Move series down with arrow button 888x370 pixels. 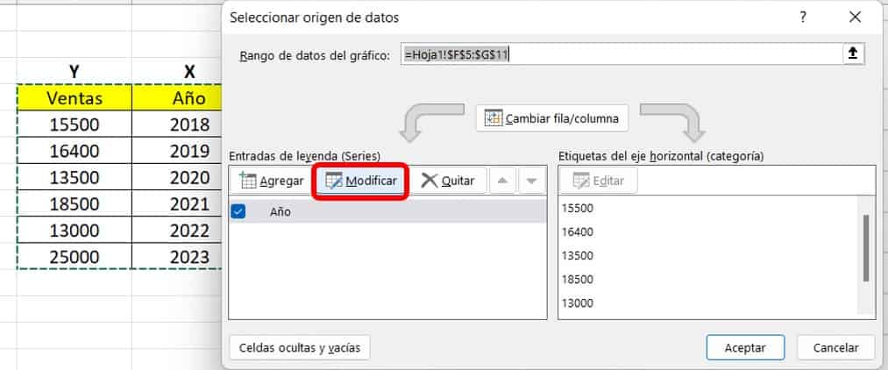(530, 181)
